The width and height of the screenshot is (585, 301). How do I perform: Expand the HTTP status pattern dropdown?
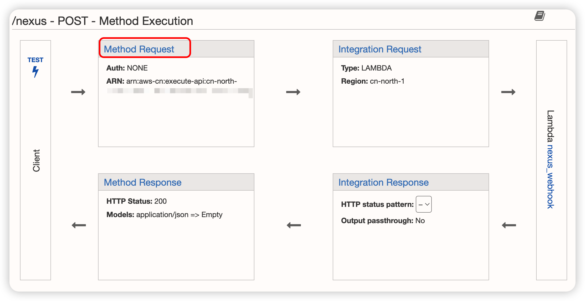pos(424,204)
